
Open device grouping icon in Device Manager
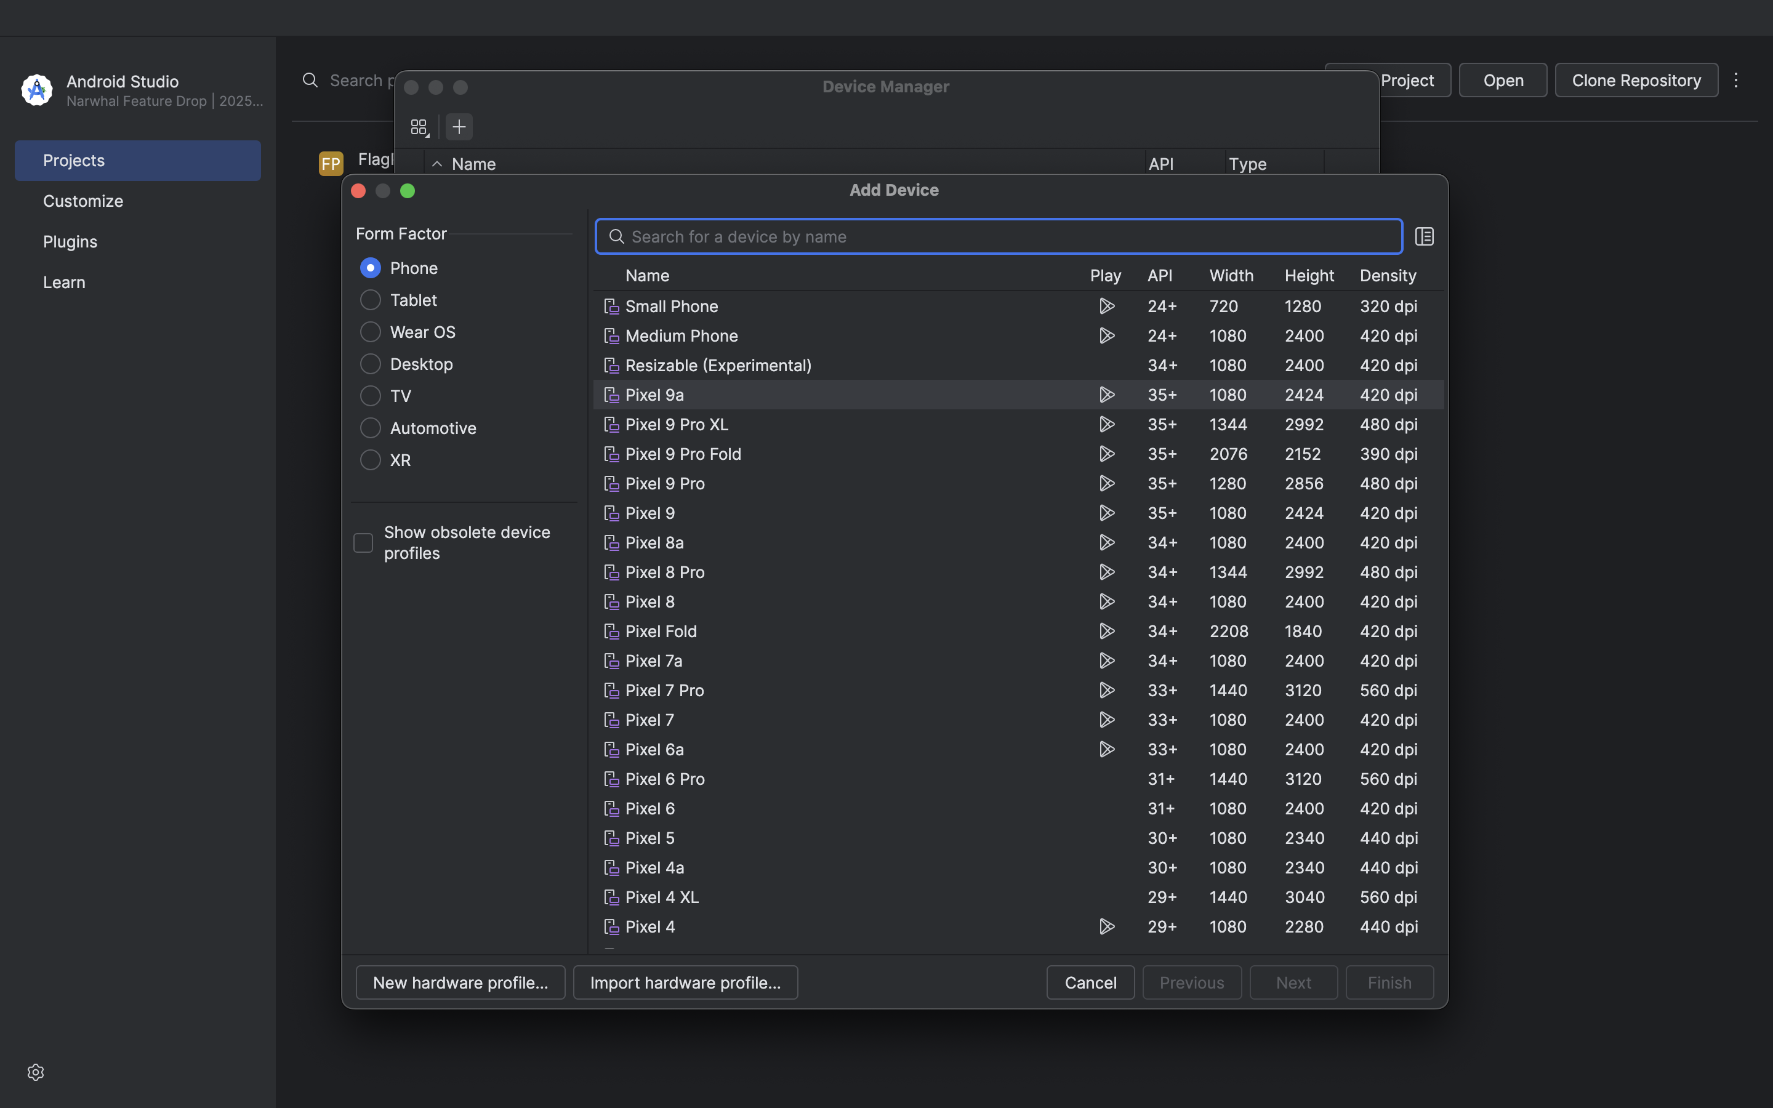[x=419, y=127]
